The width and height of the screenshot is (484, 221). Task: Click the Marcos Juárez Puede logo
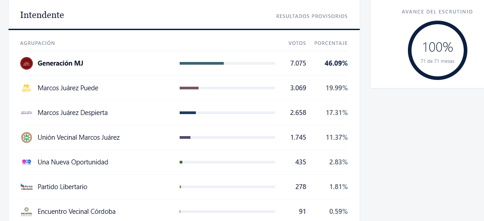point(27,88)
